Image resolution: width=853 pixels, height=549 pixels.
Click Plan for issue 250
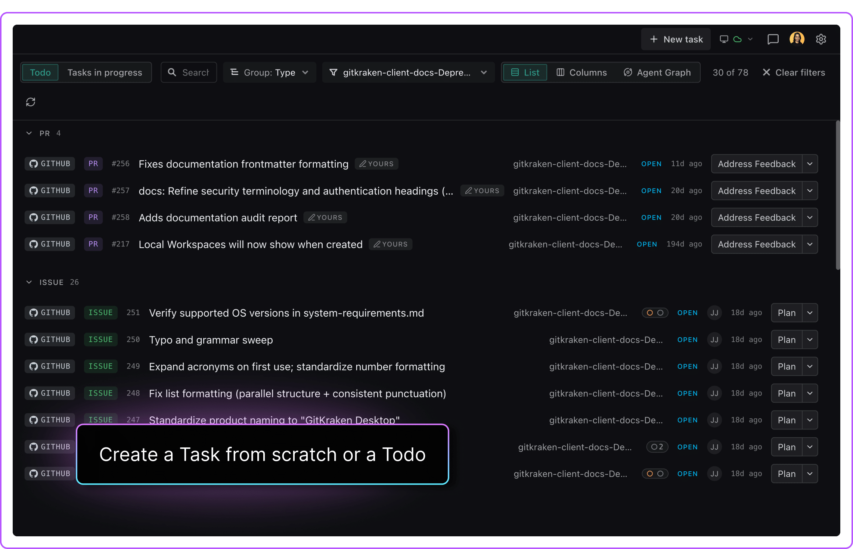coord(787,340)
